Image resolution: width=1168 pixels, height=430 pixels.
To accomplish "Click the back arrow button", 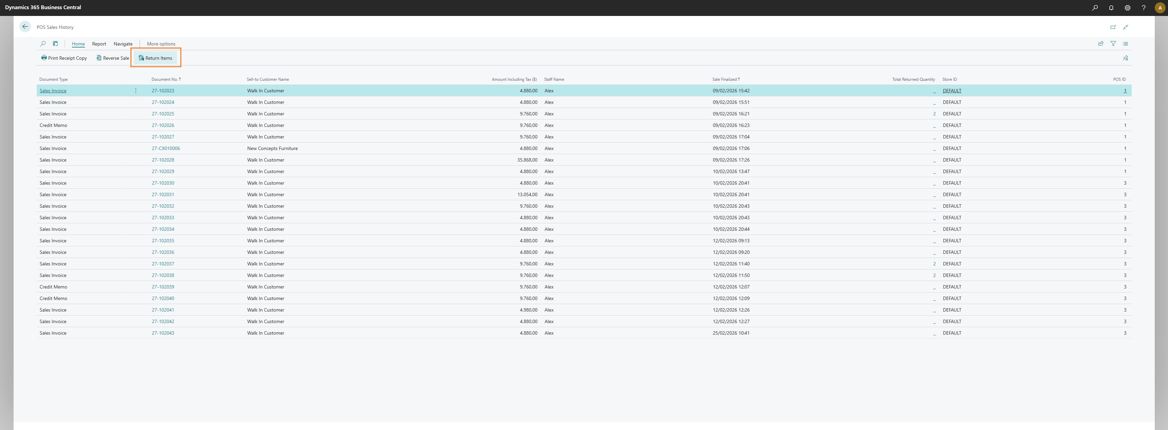I will click(x=25, y=27).
